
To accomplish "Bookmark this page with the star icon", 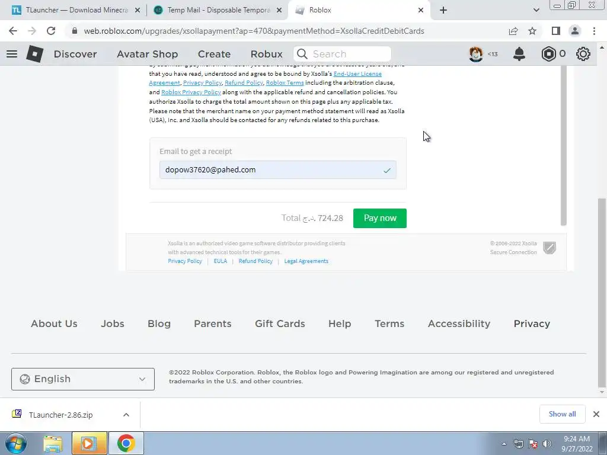I will point(532,31).
